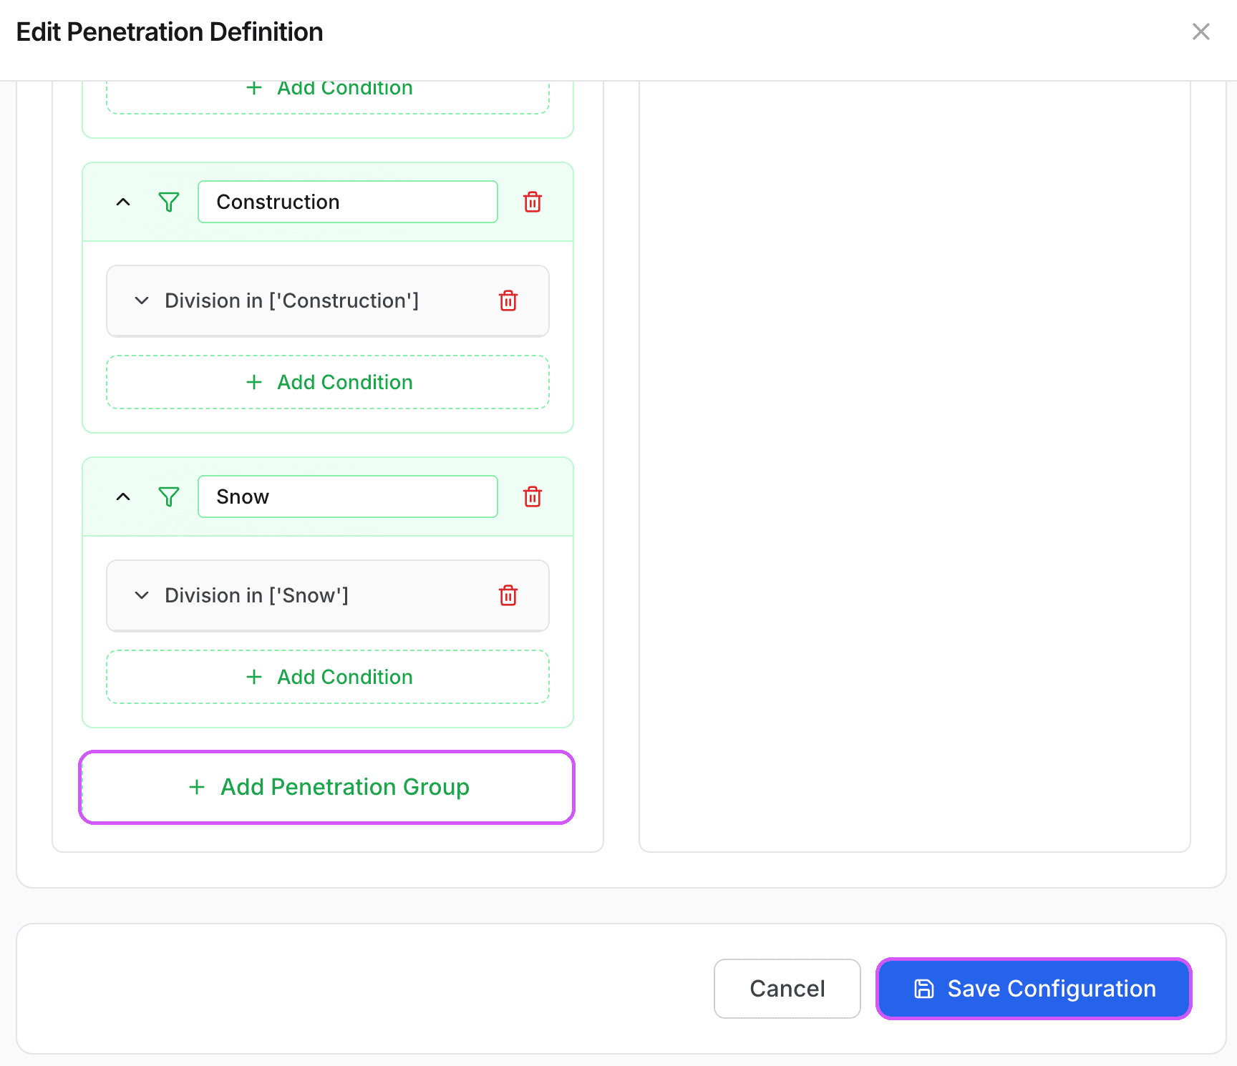Collapse the Construction group with its chevron
The height and width of the screenshot is (1066, 1237).
[x=123, y=202]
